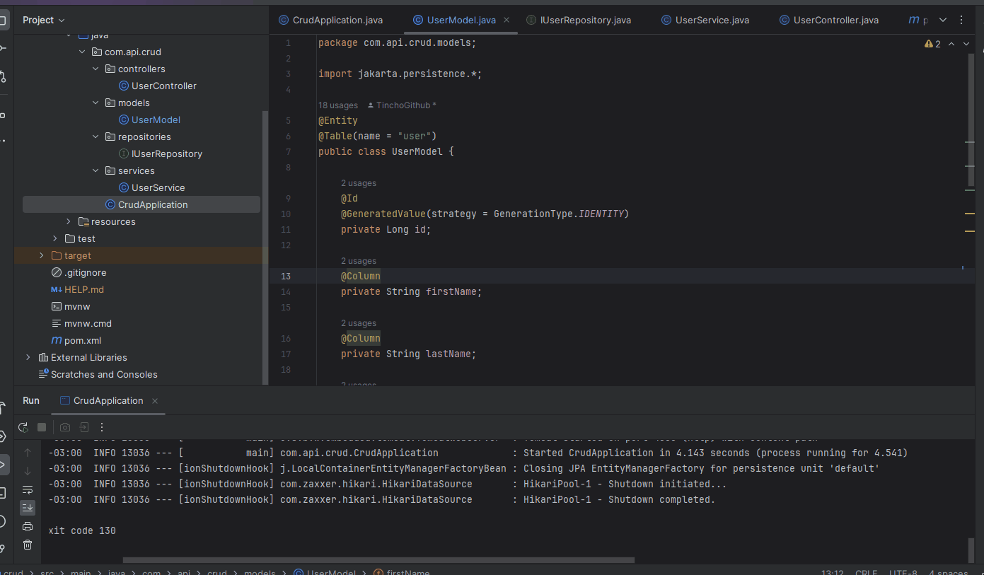This screenshot has height=575, width=984.
Task: Rerun CrudApplication with the rerun icon
Action: click(23, 427)
